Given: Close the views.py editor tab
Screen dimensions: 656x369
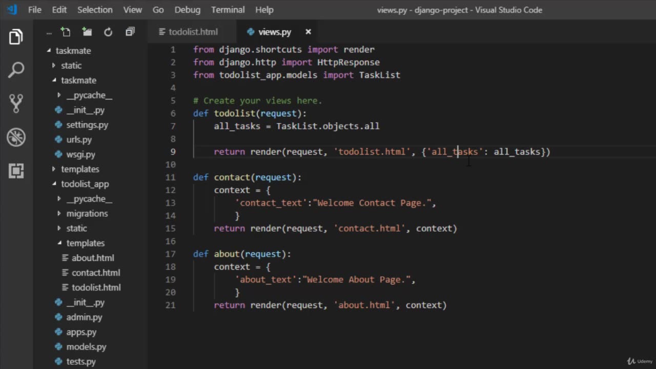Looking at the screenshot, I should click(308, 32).
